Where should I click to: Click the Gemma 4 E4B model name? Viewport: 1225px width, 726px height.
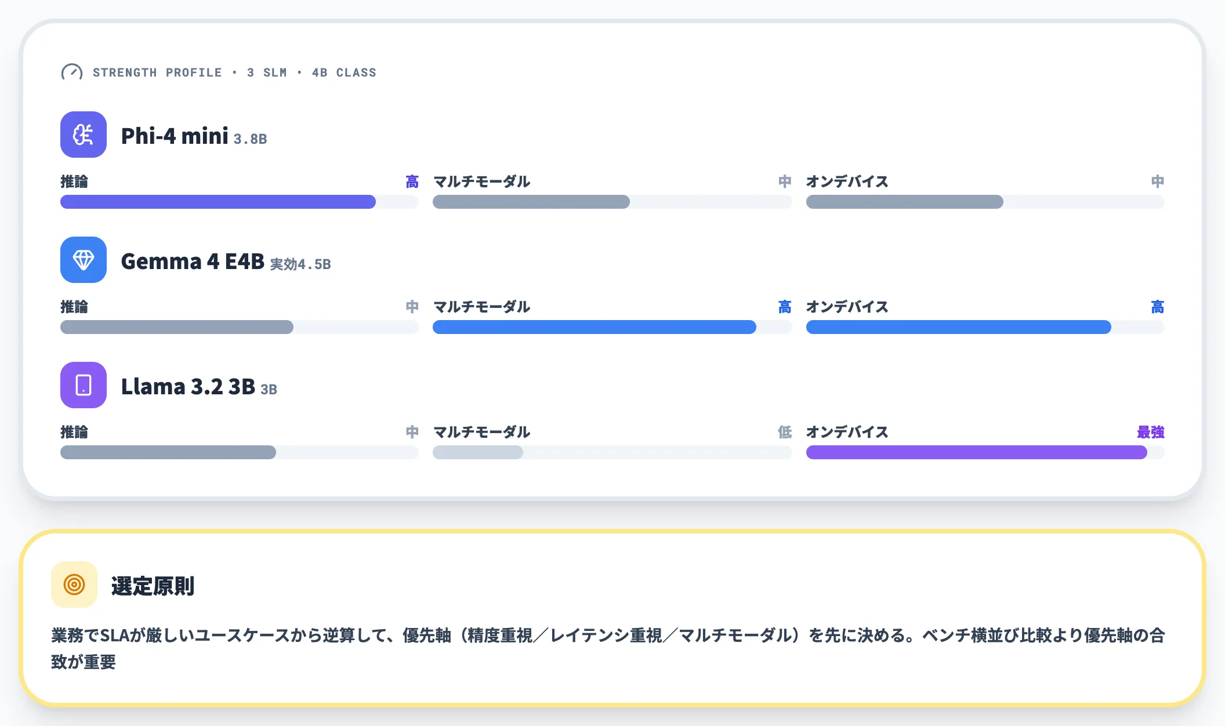point(193,261)
